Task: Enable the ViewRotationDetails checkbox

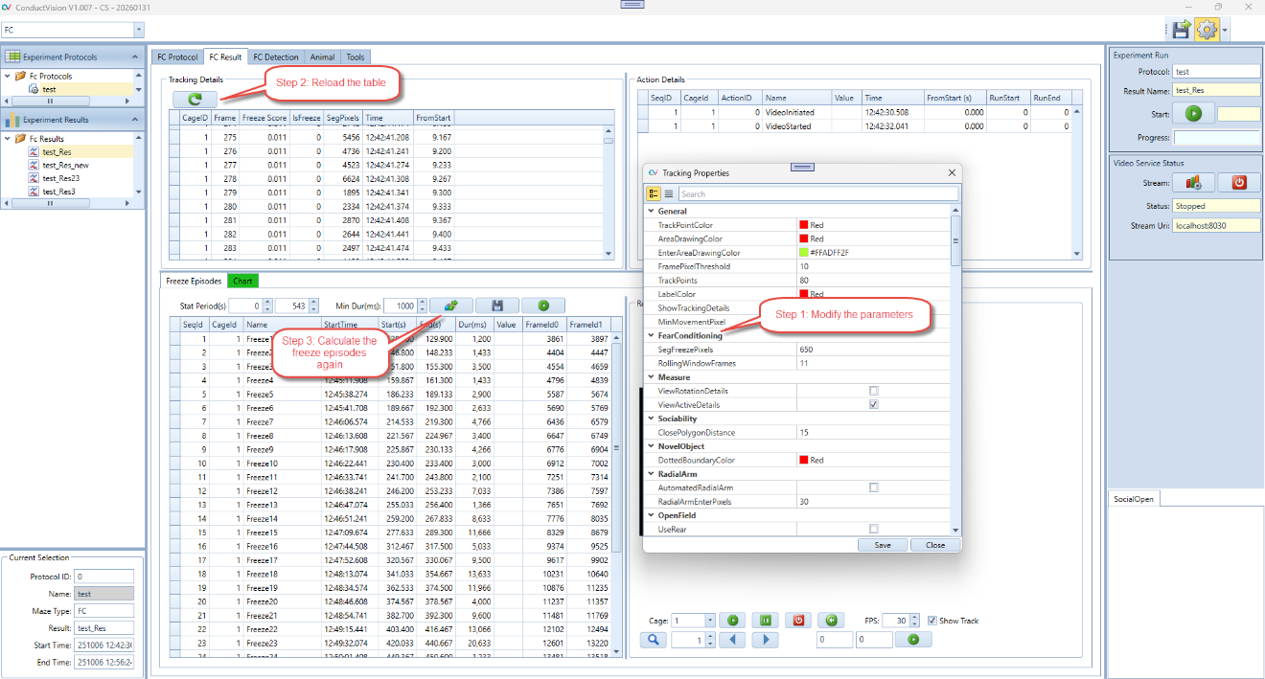Action: click(x=873, y=391)
